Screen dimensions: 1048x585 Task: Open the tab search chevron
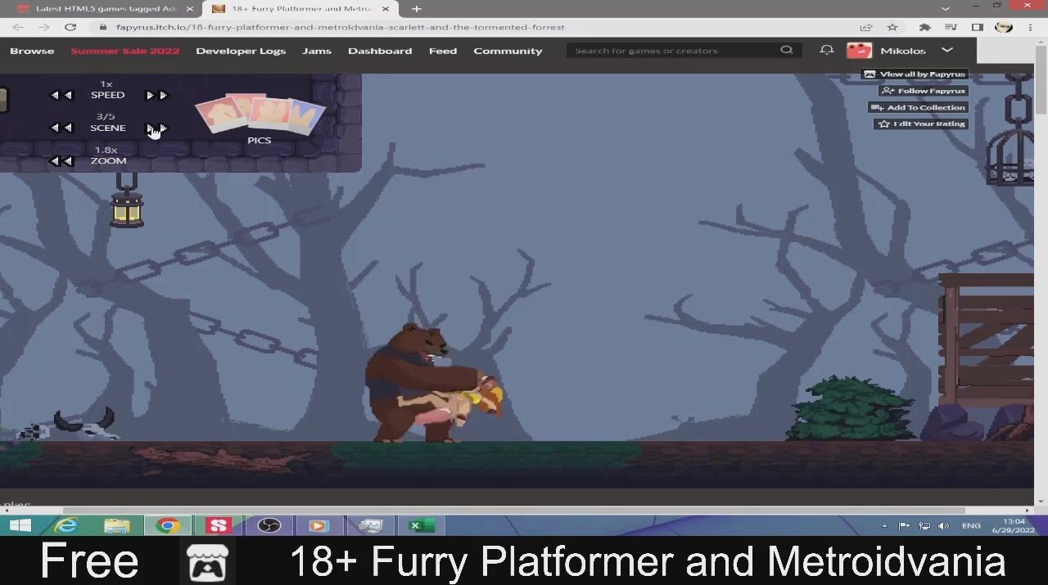click(x=946, y=8)
